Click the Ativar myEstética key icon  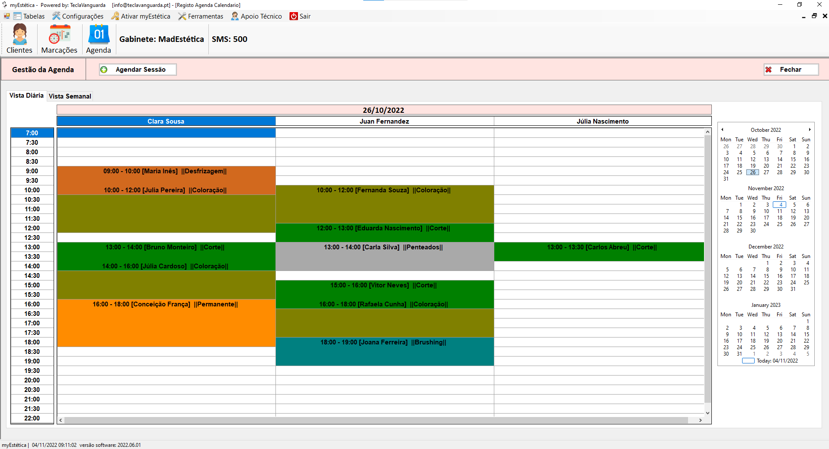115,16
